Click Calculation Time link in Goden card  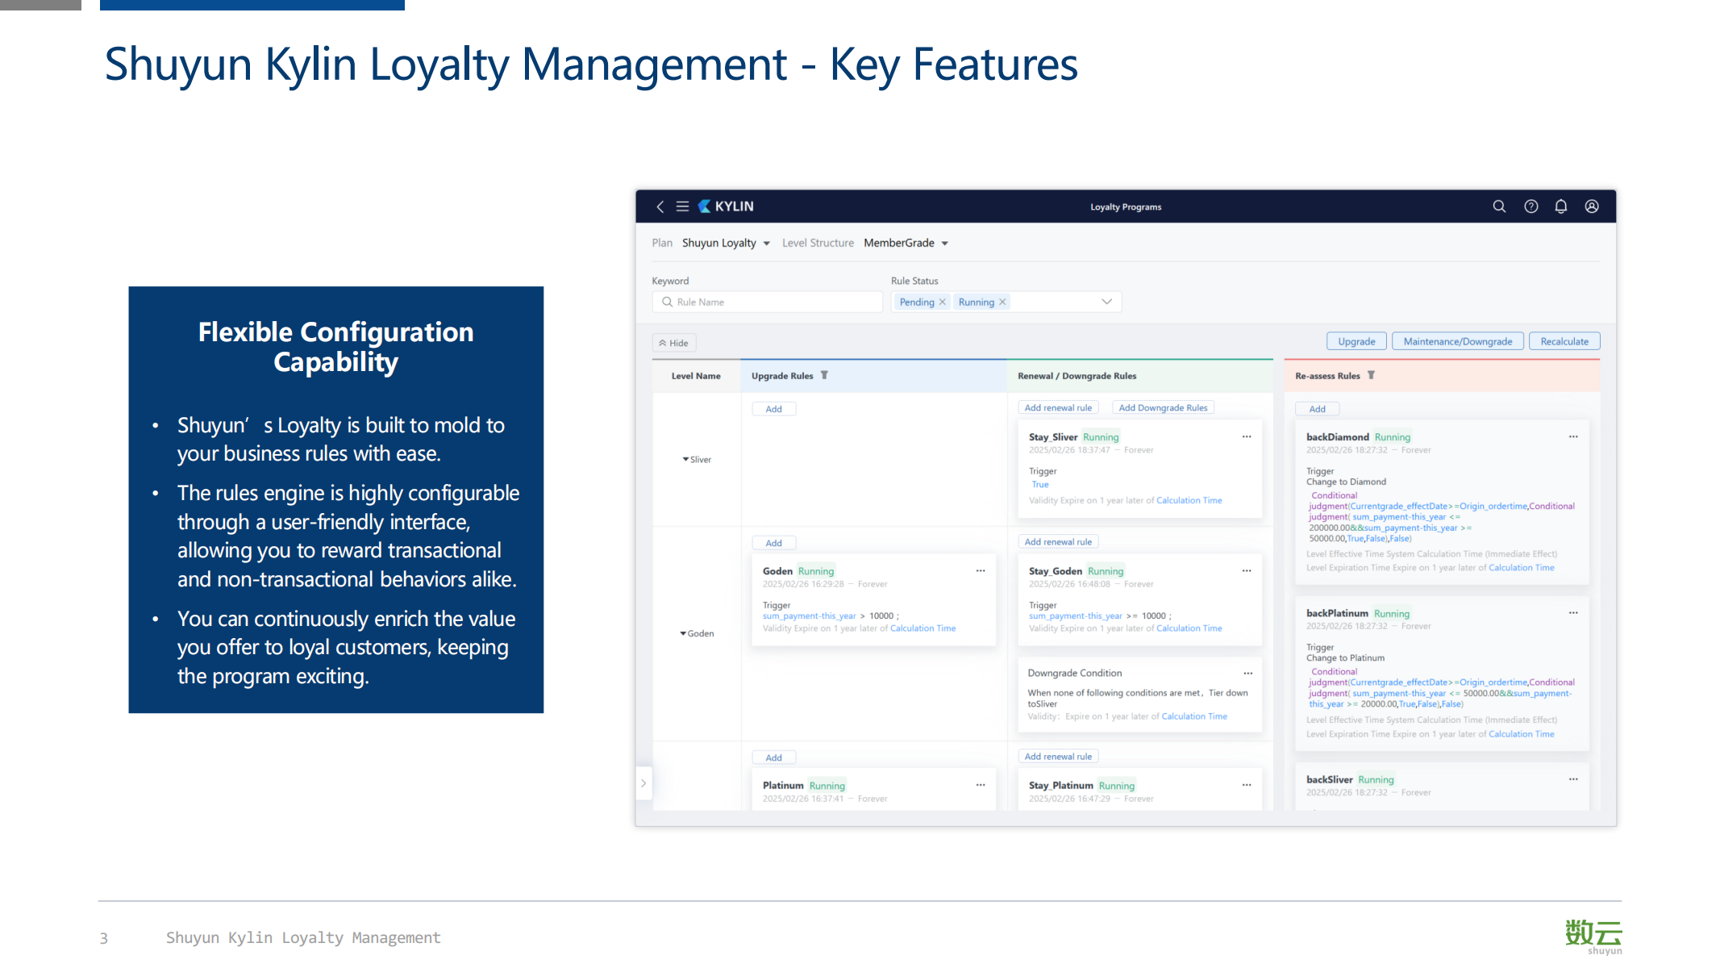[922, 628]
